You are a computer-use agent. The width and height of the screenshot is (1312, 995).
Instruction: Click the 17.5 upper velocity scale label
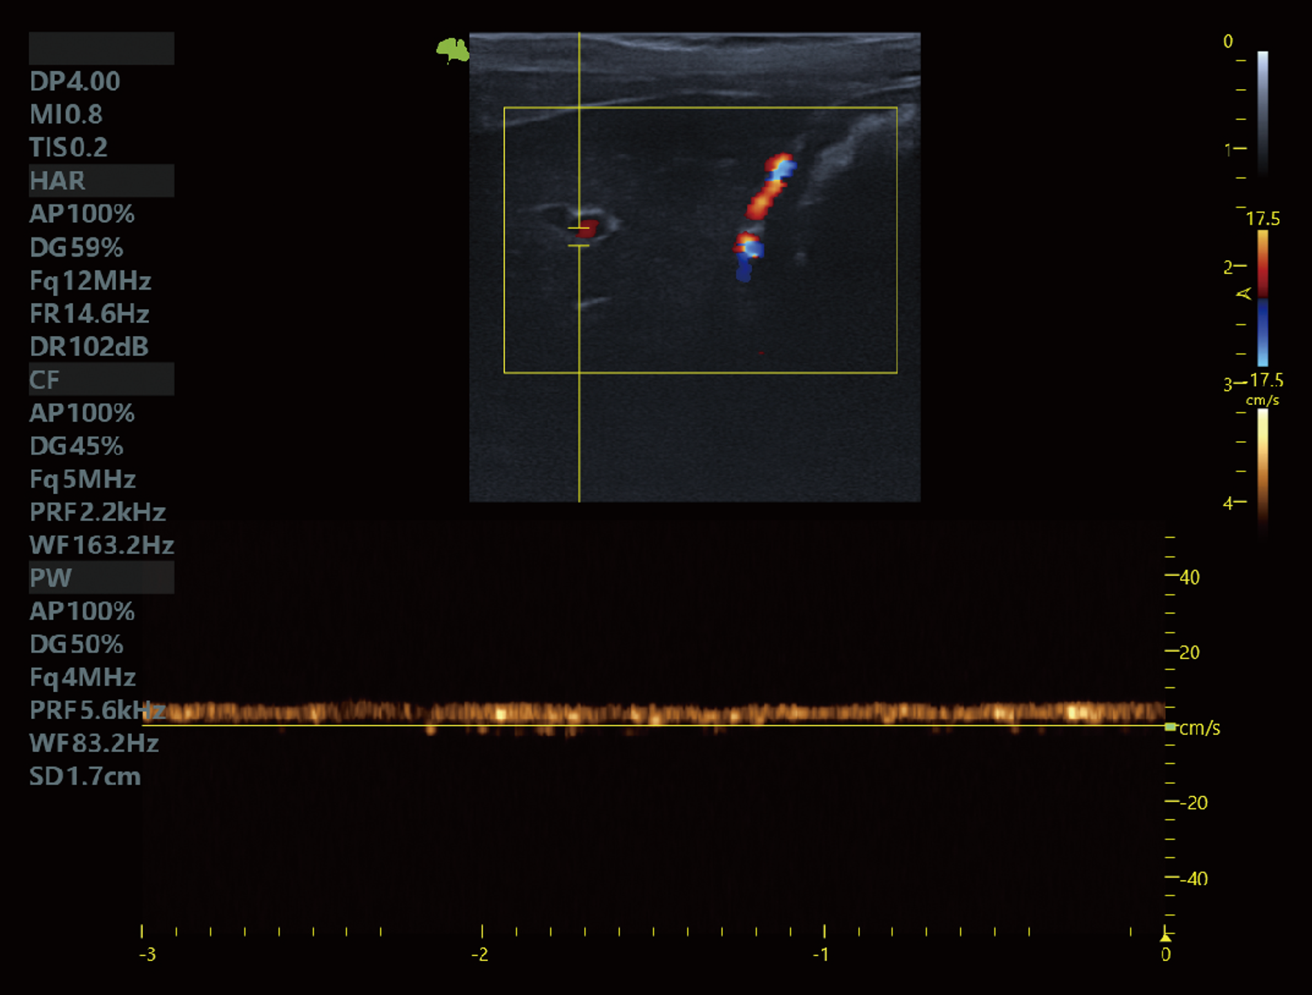pos(1262,219)
